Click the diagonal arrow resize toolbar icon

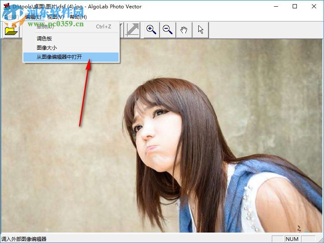pos(132,30)
